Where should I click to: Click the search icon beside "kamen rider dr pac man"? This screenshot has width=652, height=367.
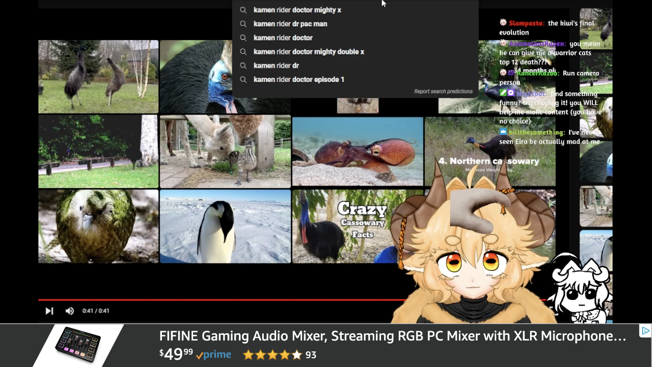pyautogui.click(x=243, y=24)
